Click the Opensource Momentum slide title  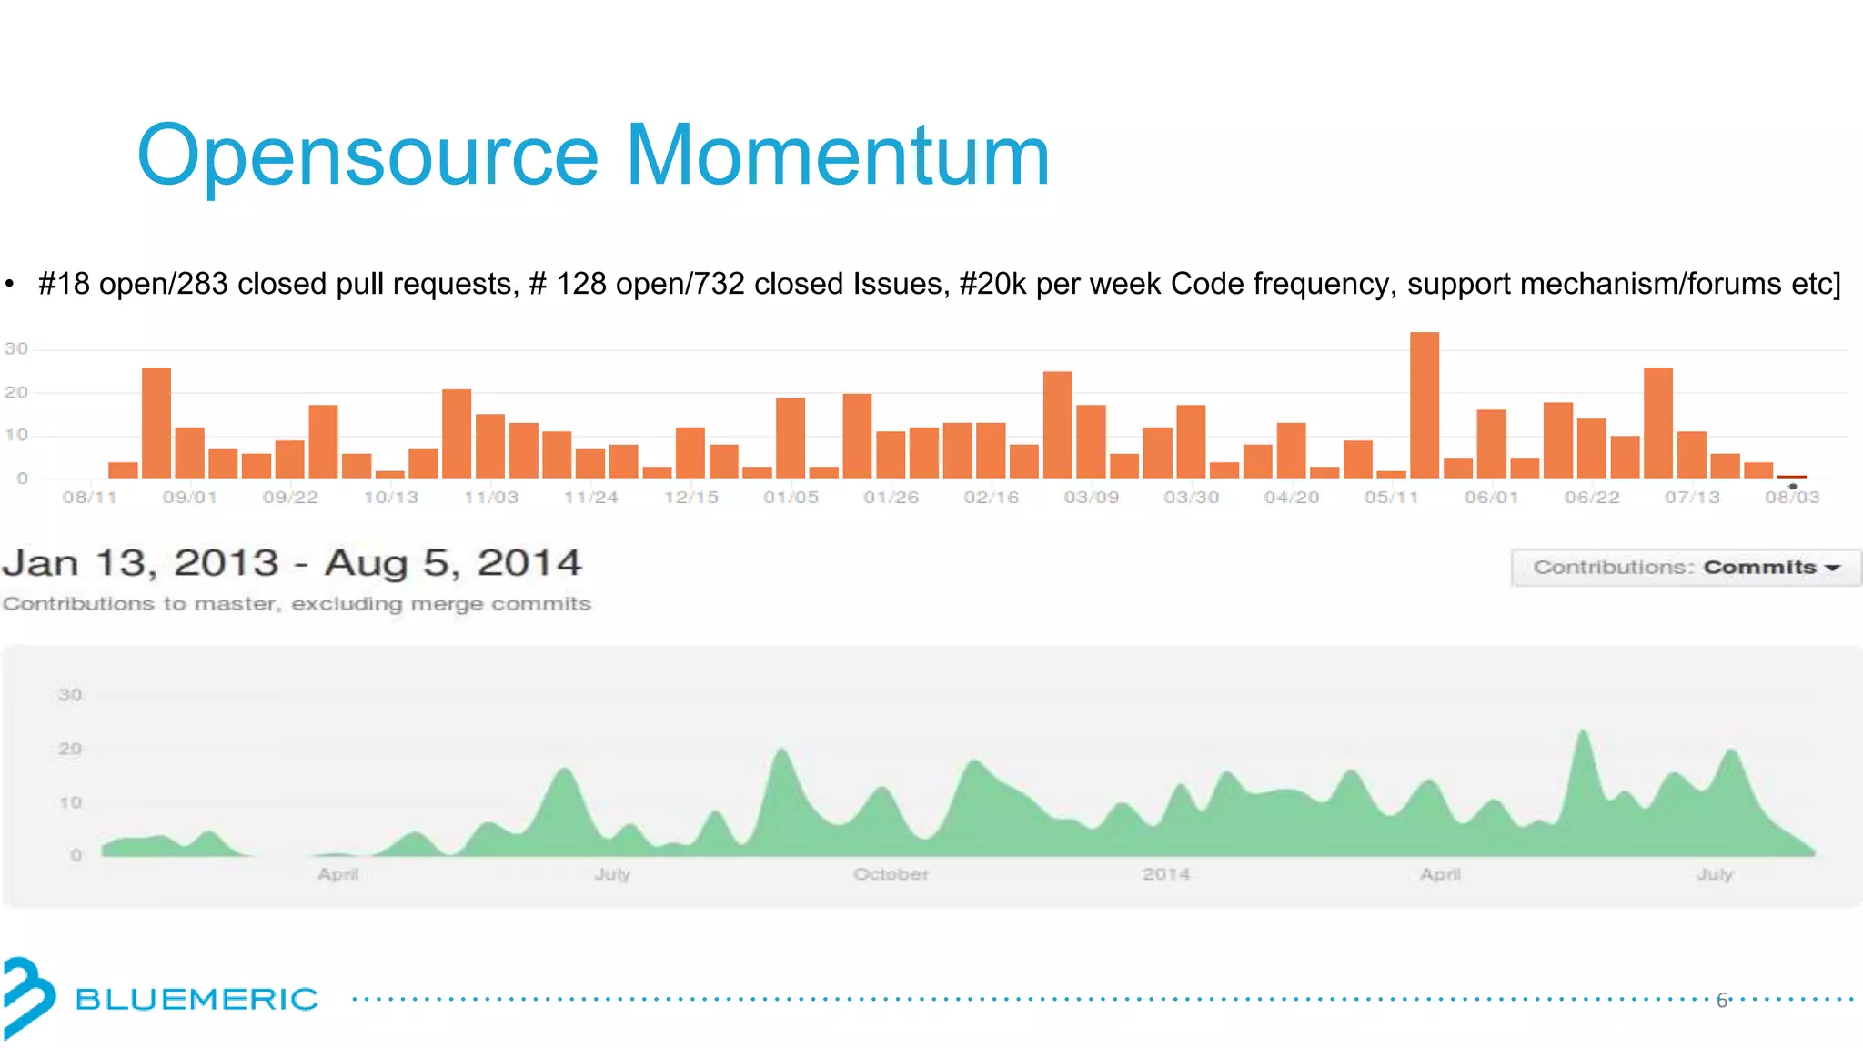593,156
